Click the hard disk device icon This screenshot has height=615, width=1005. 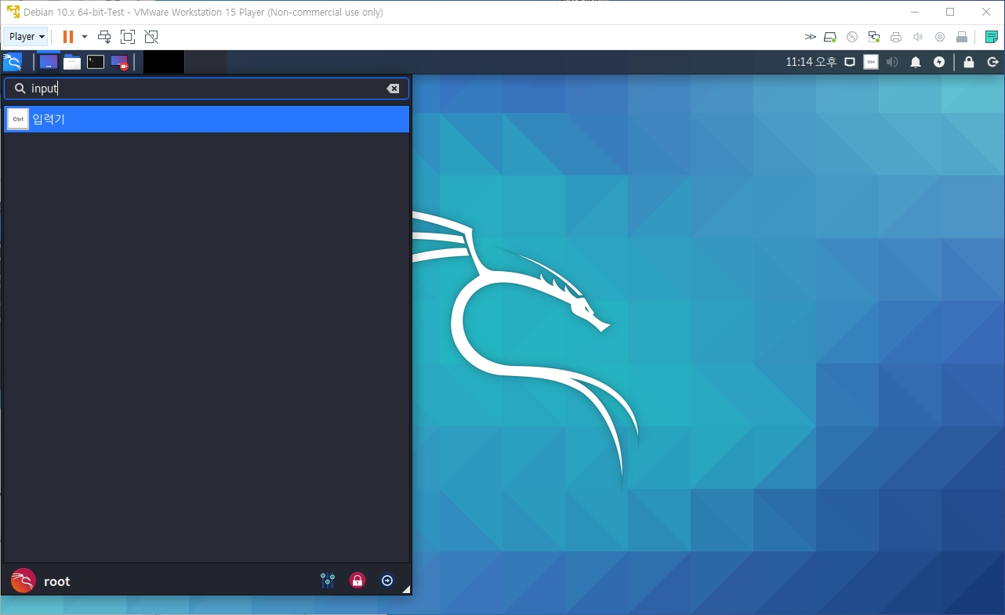point(831,37)
